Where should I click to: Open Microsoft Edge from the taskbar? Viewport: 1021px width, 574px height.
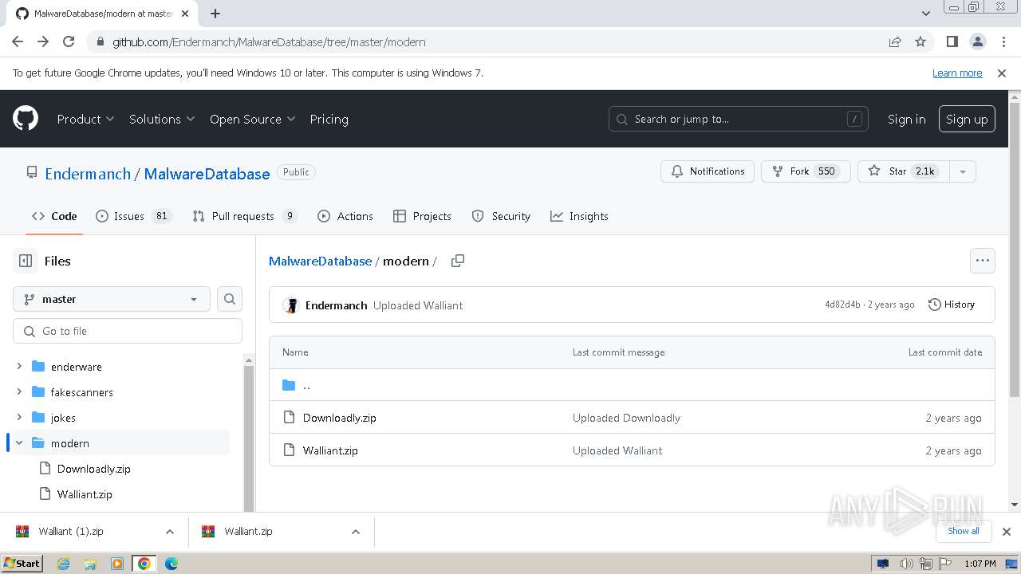click(x=171, y=564)
